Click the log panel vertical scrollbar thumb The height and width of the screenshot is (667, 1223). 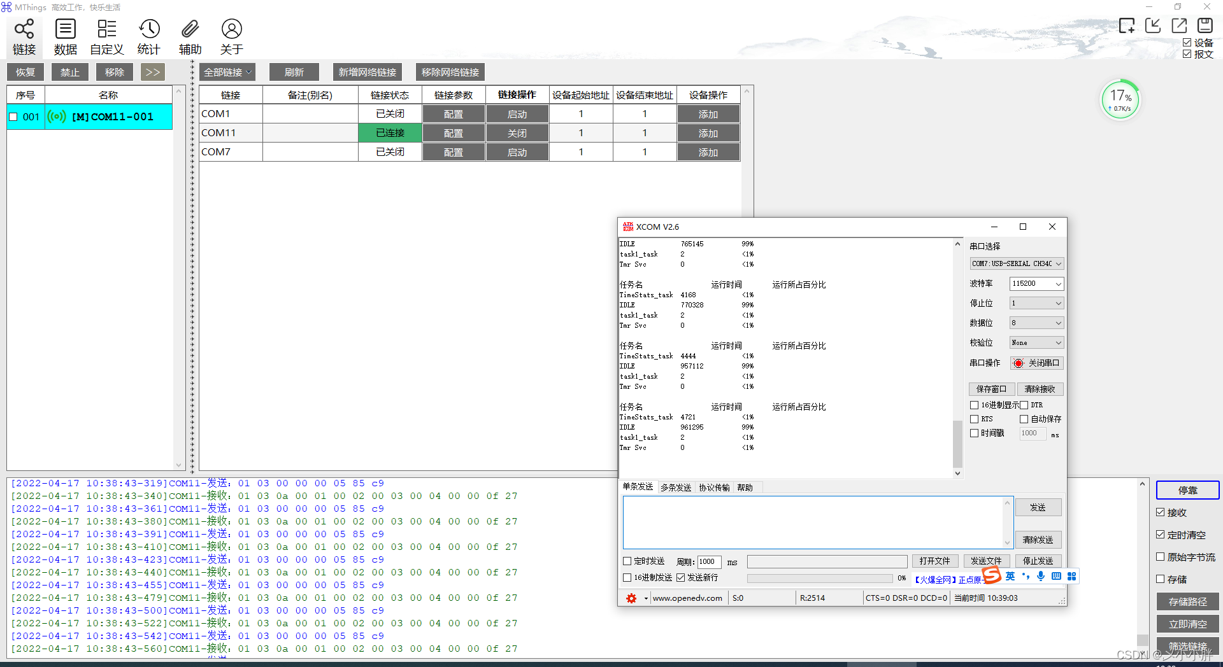[1142, 640]
